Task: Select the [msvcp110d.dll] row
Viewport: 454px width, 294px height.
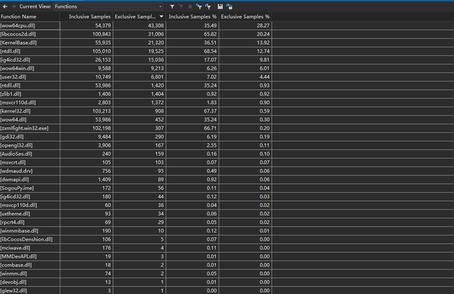Action: (136, 205)
